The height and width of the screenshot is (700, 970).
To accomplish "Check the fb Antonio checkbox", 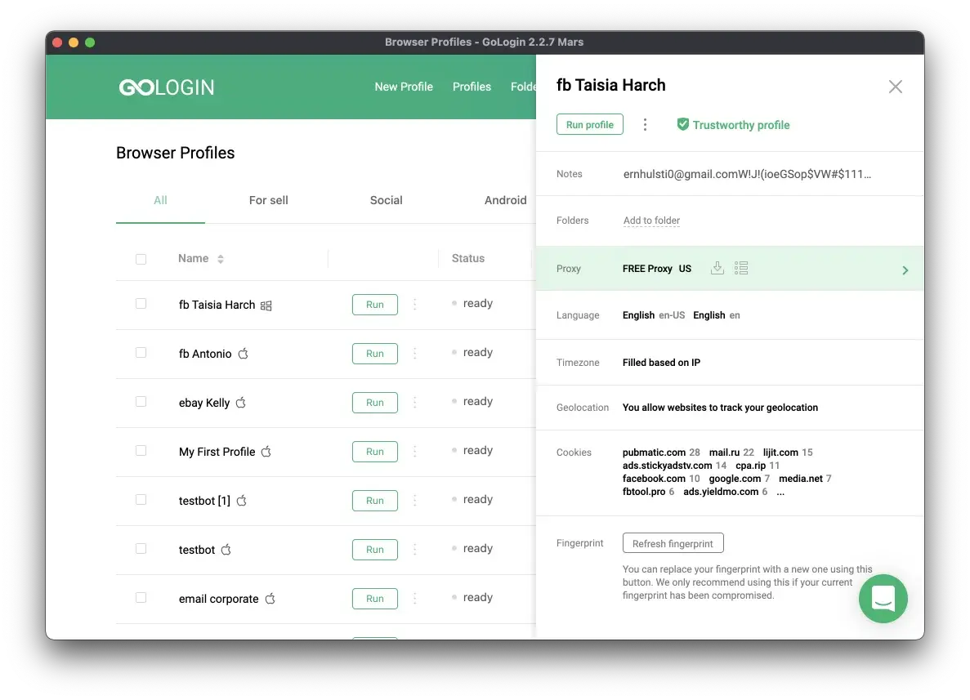I will [141, 353].
